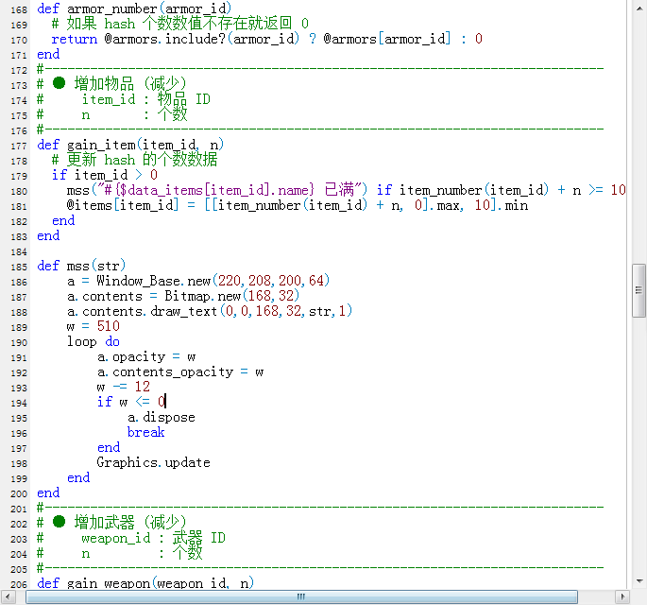Click comment '增加物品 (减少)' on line 173
647x605 pixels.
[130, 84]
